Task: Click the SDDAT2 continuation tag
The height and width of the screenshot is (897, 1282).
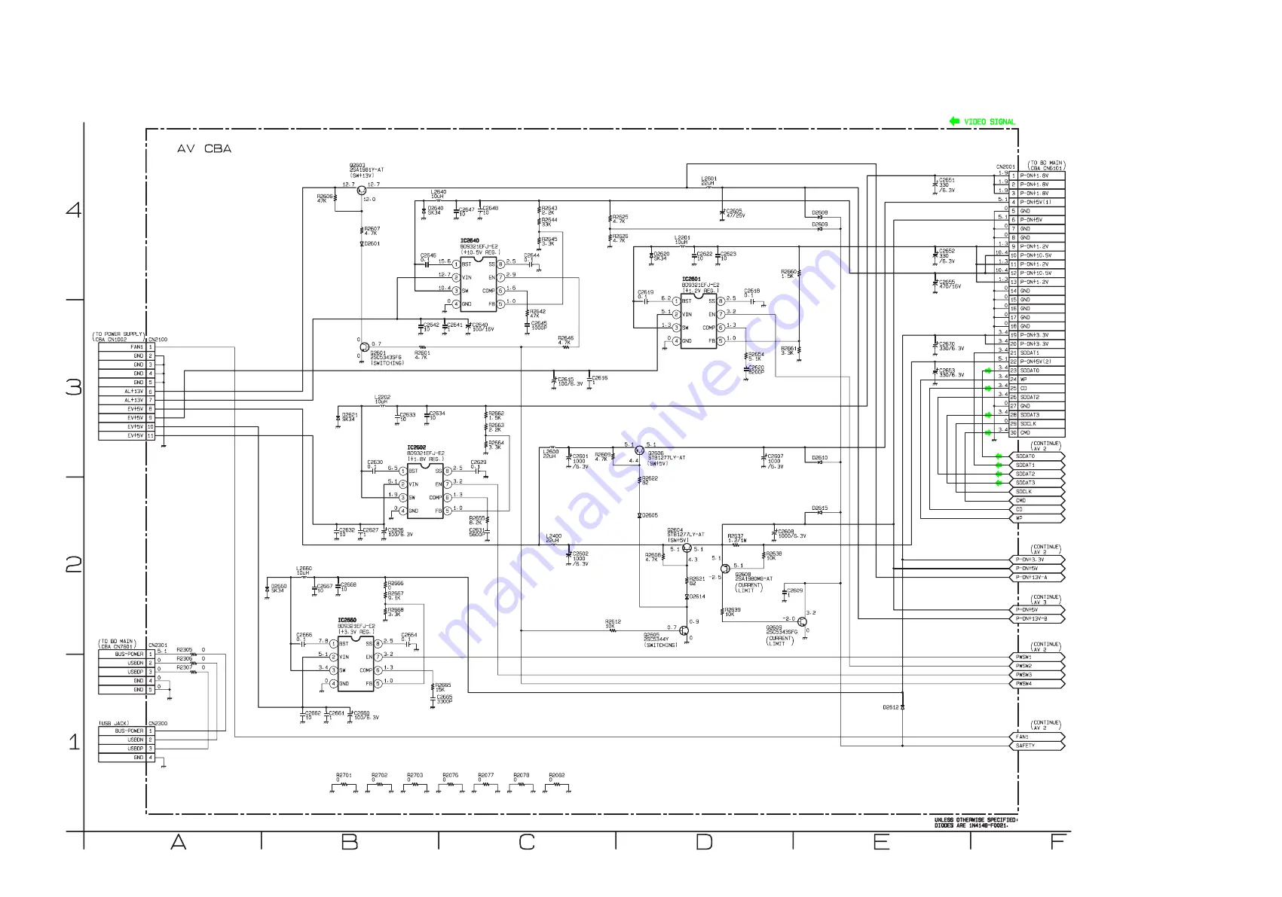Action: [x=1037, y=474]
